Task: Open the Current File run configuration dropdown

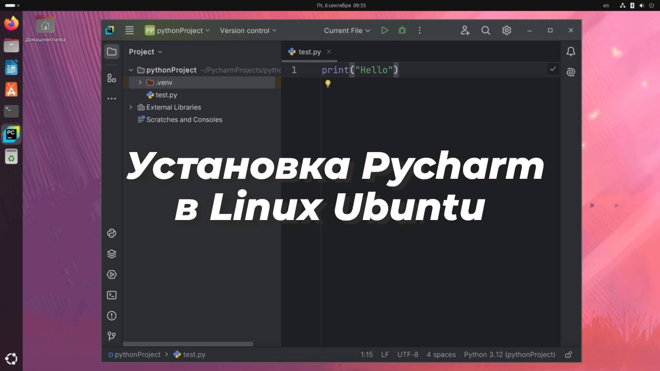Action: 347,30
